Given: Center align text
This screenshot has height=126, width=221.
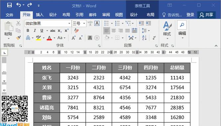Looking at the screenshot, I should pos(114,31).
